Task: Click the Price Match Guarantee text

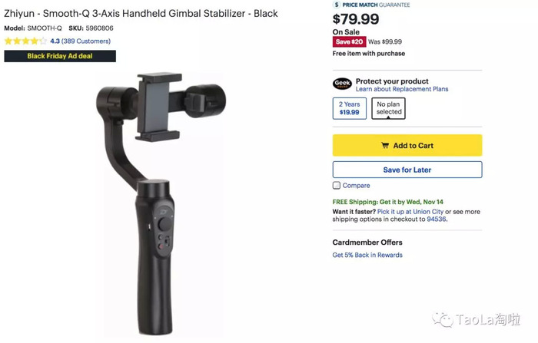Action: (376, 5)
